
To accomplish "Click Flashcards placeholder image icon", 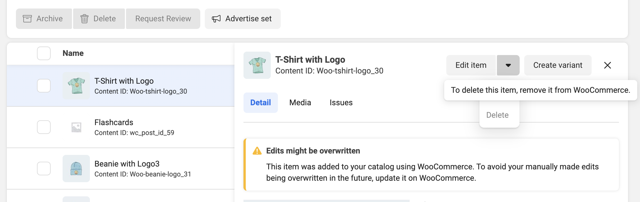I will (x=76, y=127).
